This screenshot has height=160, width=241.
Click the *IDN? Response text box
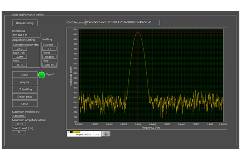point(122,22)
